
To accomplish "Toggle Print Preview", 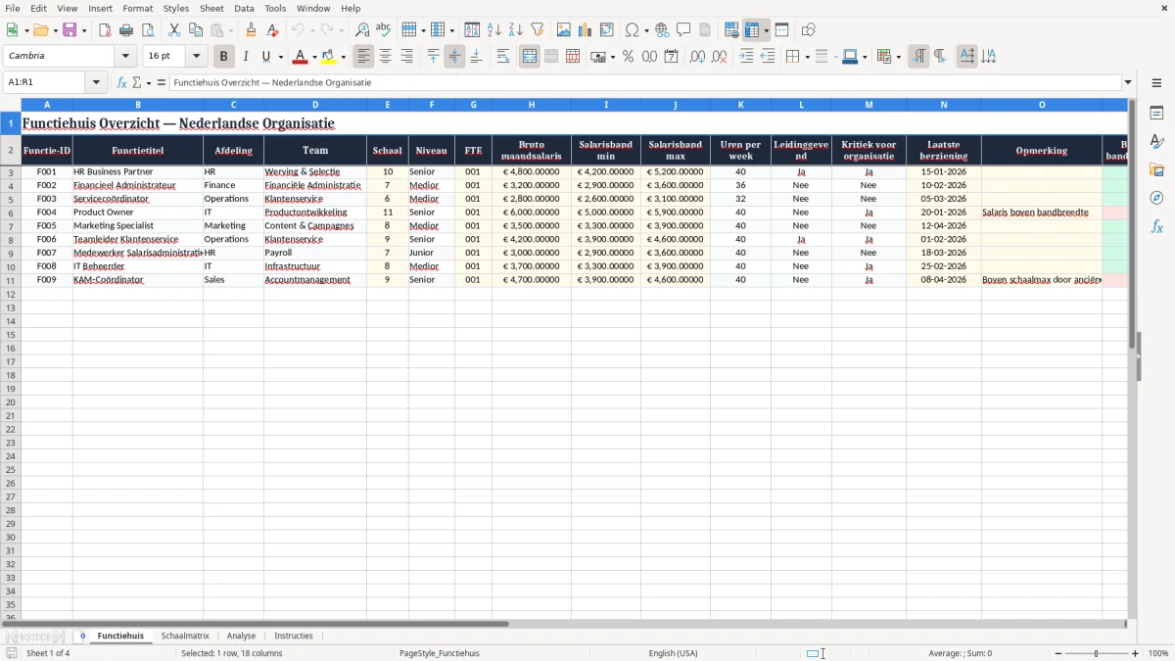I will click(x=148, y=29).
